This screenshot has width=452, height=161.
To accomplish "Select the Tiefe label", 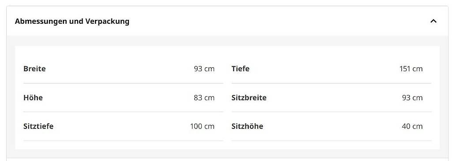I will [x=241, y=69].
